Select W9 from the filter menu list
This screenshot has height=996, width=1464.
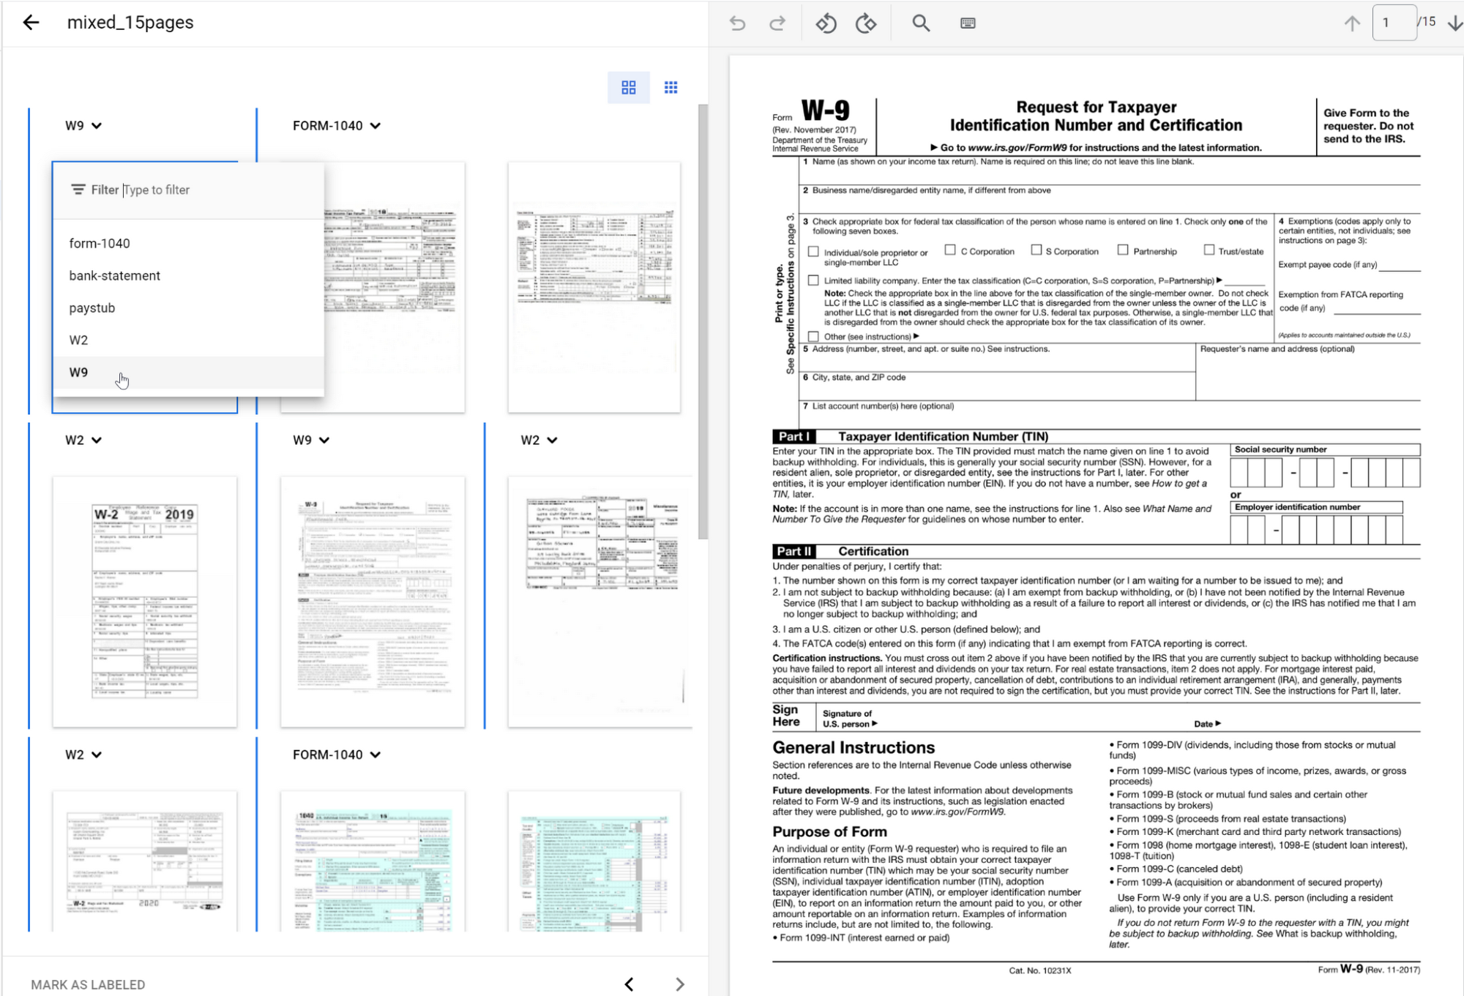pos(78,371)
